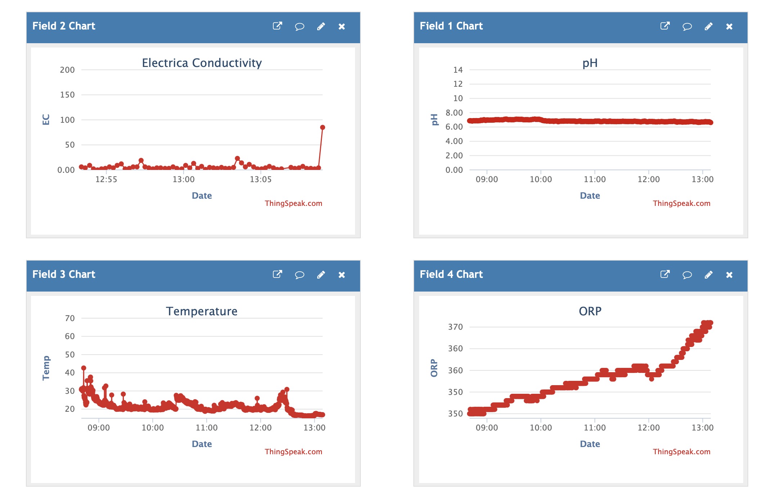Edit Field 2 Chart options with pencil

[321, 26]
